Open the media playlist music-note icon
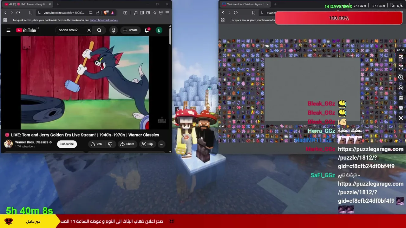This screenshot has width=406, height=228. [x=135, y=13]
